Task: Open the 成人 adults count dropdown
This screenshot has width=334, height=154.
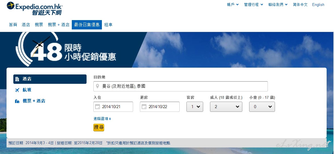Action: coord(226,107)
